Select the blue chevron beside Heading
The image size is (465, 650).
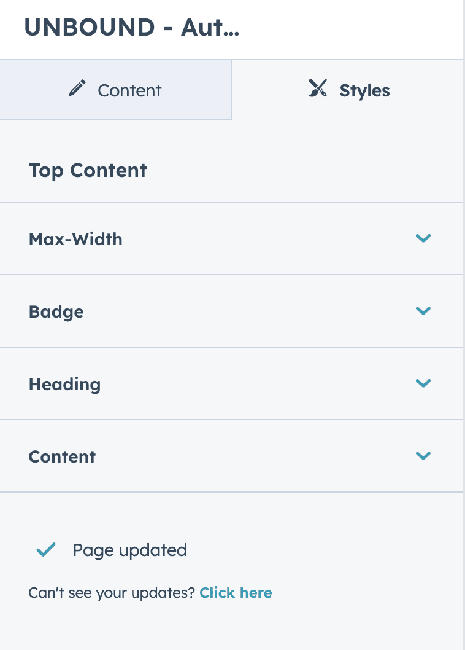(423, 383)
